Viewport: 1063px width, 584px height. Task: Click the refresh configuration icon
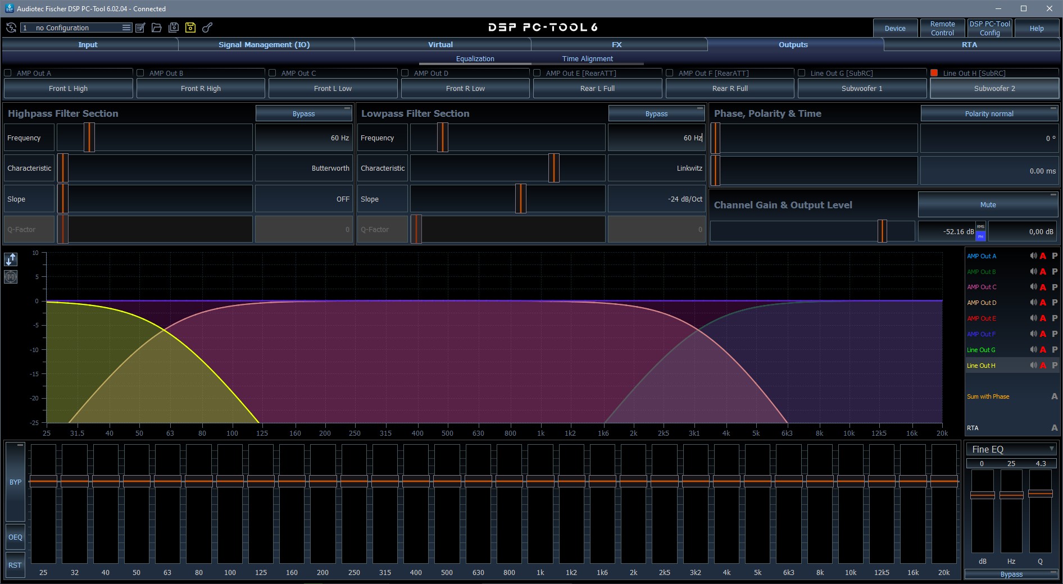(10, 28)
